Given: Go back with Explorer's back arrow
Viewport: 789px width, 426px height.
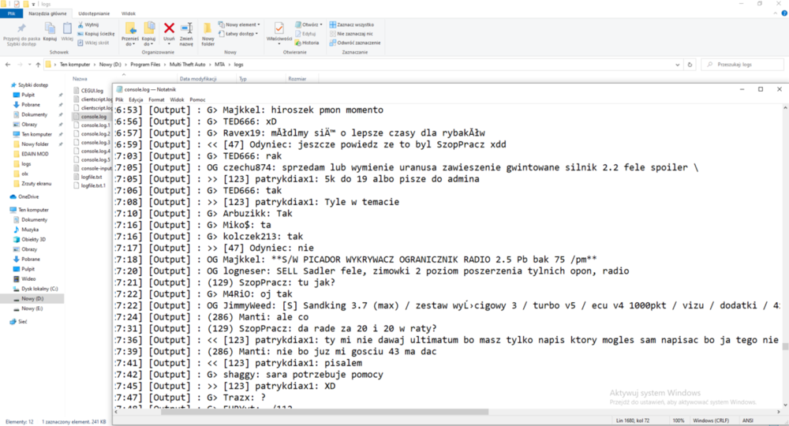Looking at the screenshot, I should tap(8, 65).
